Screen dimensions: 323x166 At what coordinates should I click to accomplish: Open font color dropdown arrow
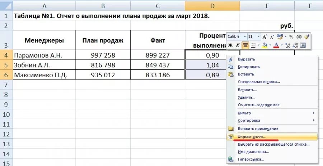282,45
